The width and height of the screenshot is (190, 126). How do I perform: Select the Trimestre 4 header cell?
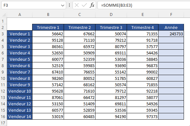click(x=143, y=27)
